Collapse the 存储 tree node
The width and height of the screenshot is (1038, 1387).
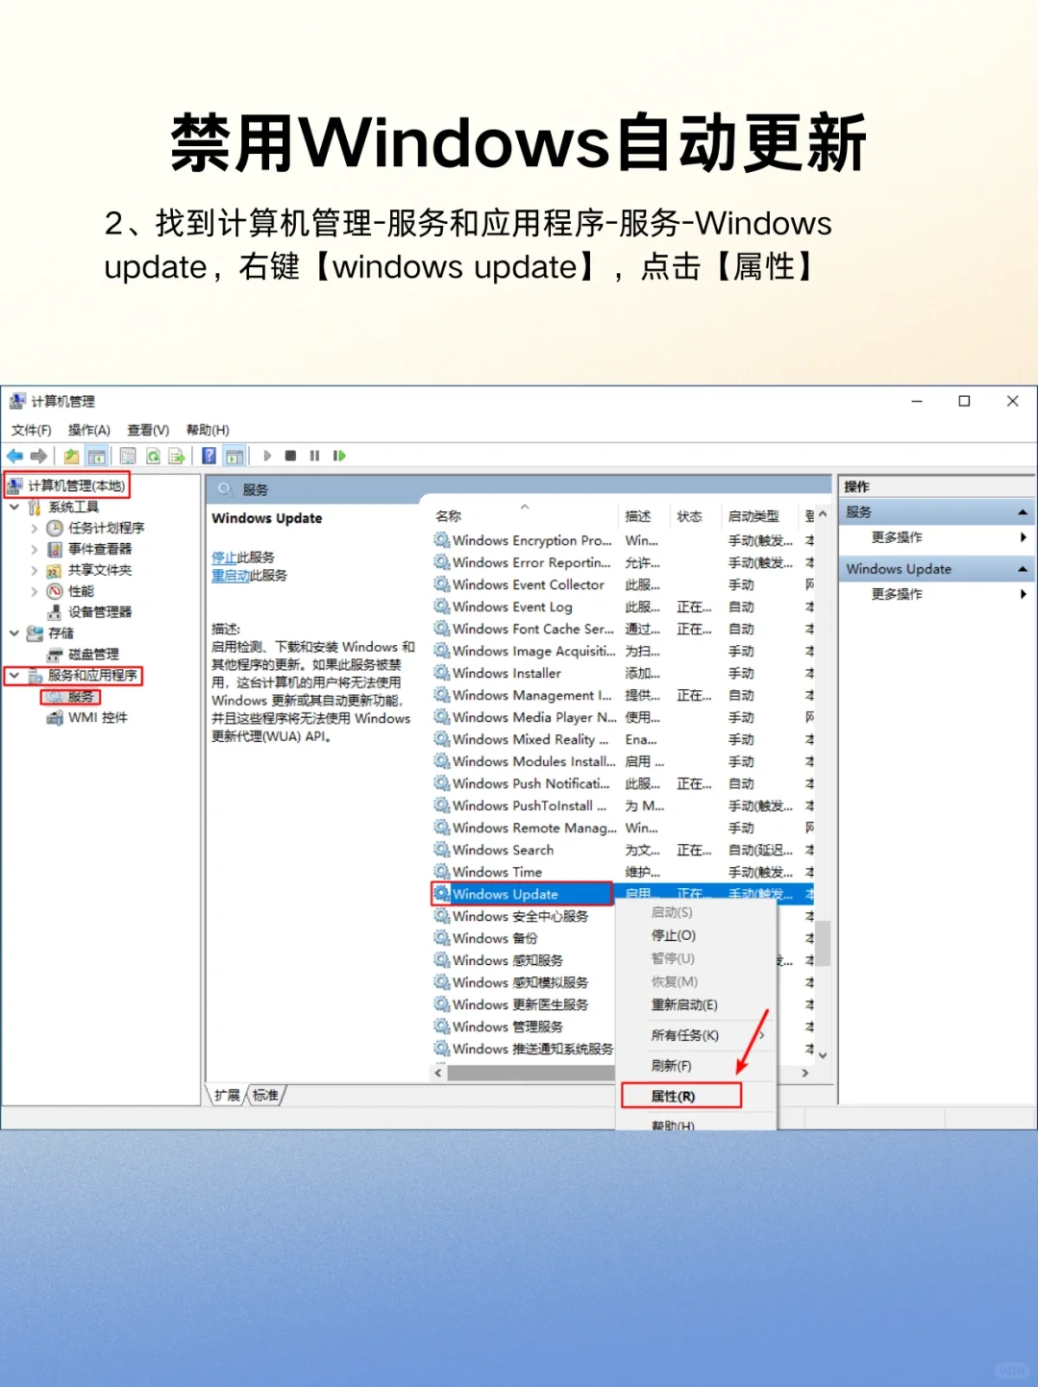tap(14, 633)
